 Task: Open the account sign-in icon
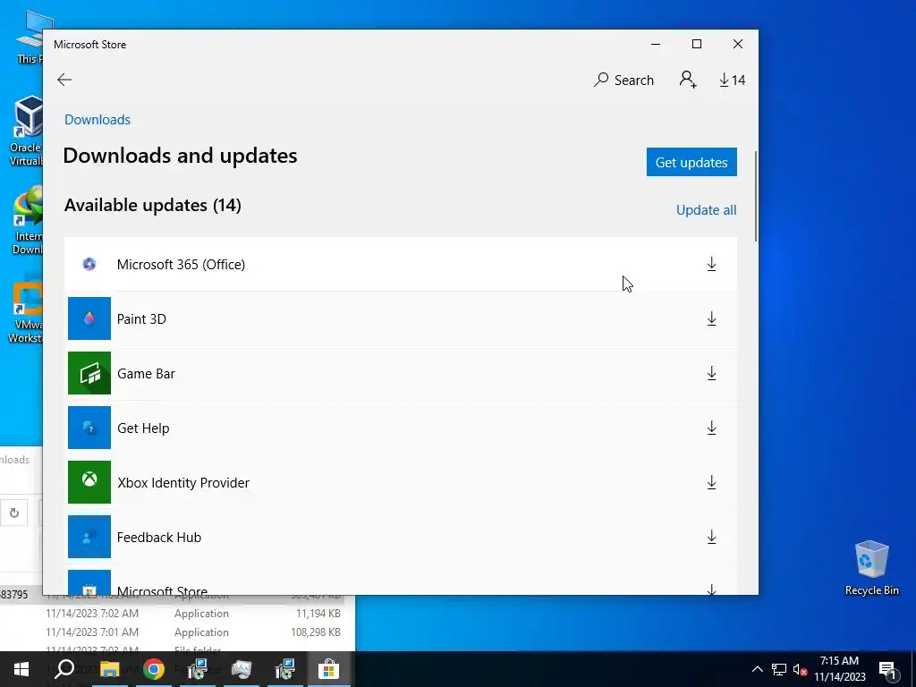(688, 80)
